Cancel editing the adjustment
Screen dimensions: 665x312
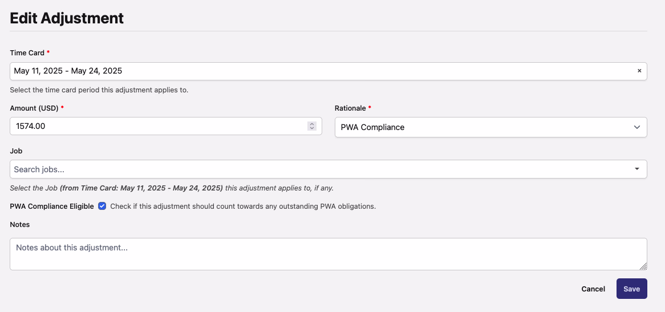tap(593, 289)
